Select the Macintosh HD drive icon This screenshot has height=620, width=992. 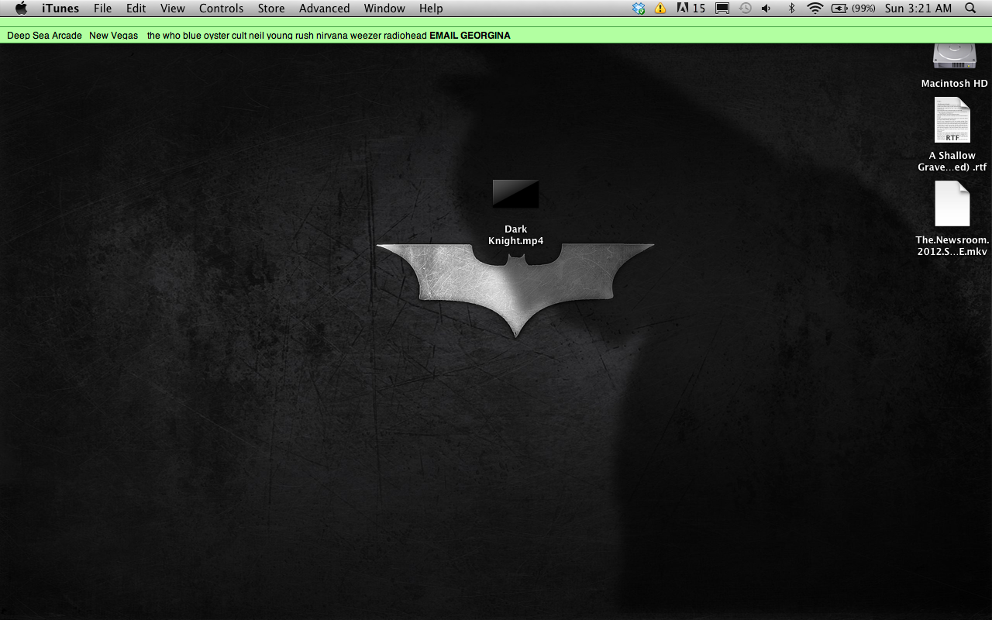[954, 57]
